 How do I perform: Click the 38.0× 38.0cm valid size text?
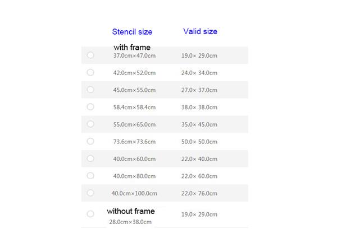point(199,107)
